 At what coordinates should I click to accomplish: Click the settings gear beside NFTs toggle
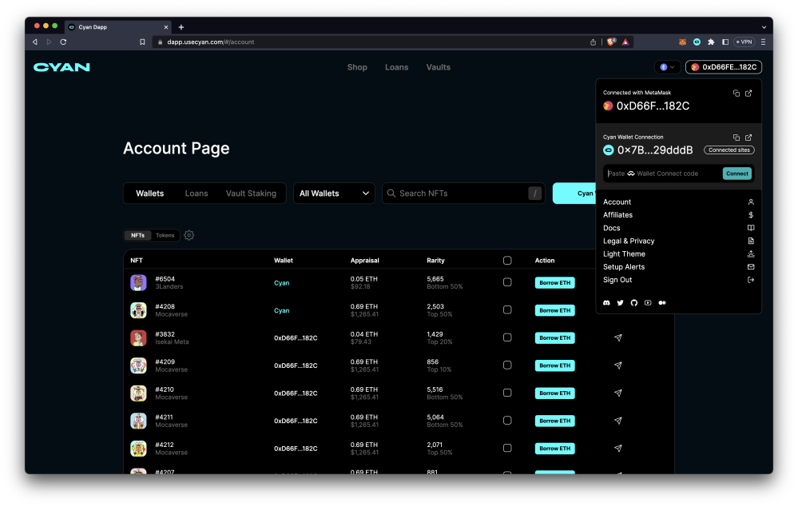(189, 235)
